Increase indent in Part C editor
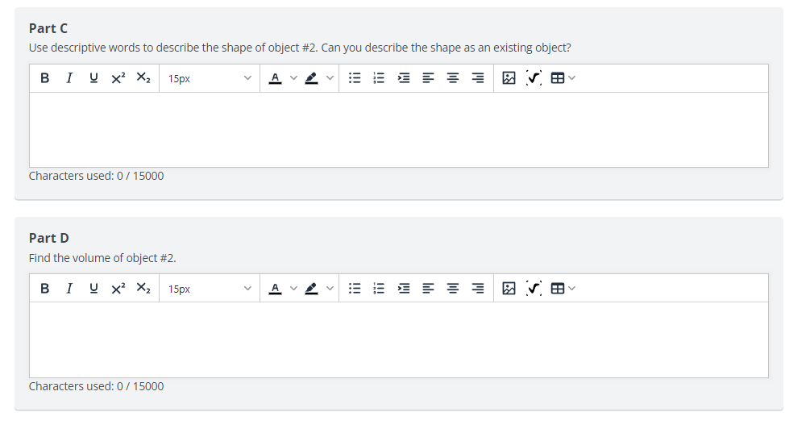 tap(404, 78)
